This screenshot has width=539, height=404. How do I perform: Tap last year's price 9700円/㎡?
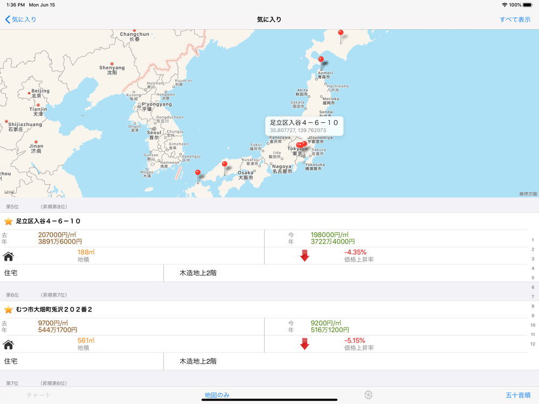53,323
